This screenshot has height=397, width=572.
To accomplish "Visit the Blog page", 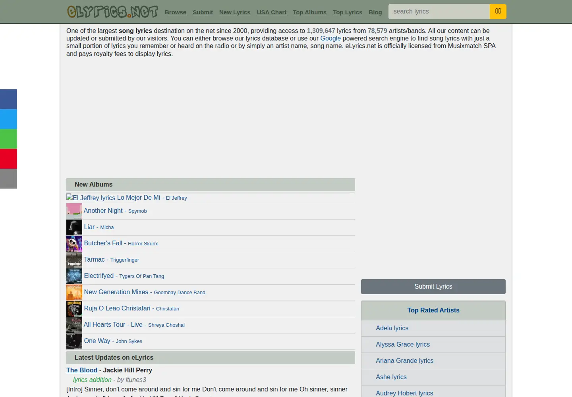I will 375,12.
